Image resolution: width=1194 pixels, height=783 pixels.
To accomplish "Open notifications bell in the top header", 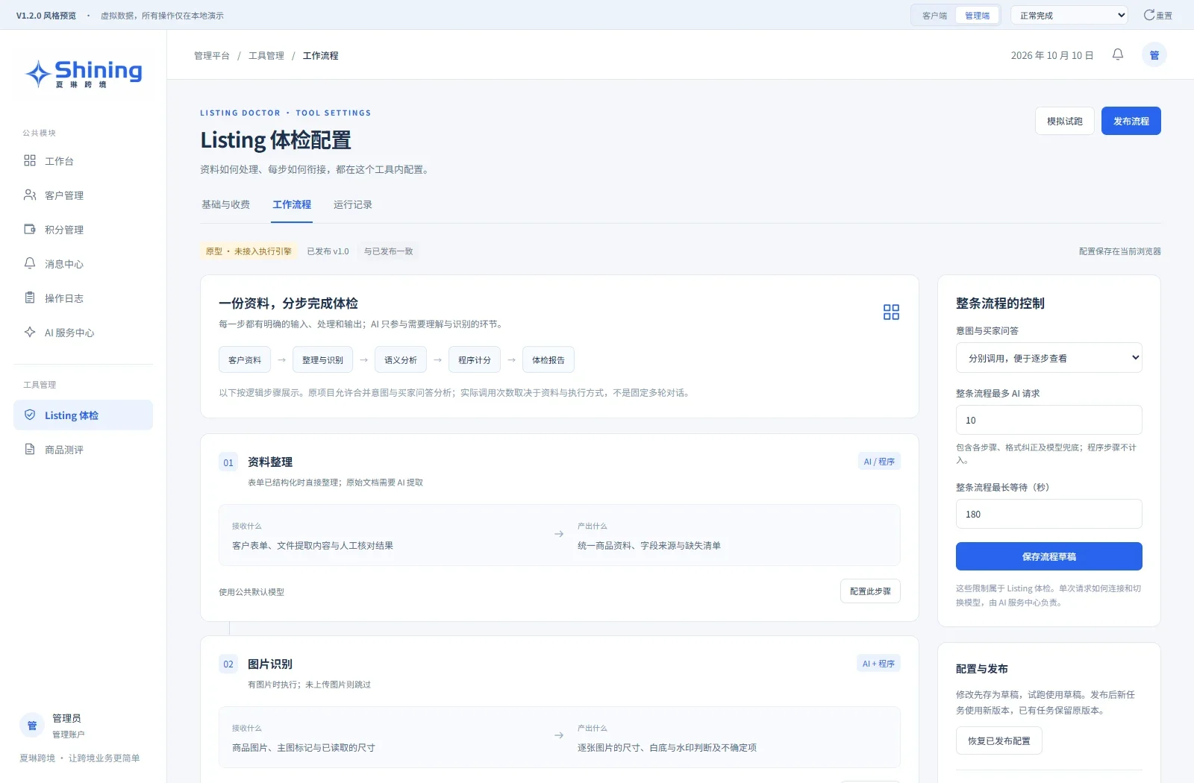I will click(x=1118, y=54).
